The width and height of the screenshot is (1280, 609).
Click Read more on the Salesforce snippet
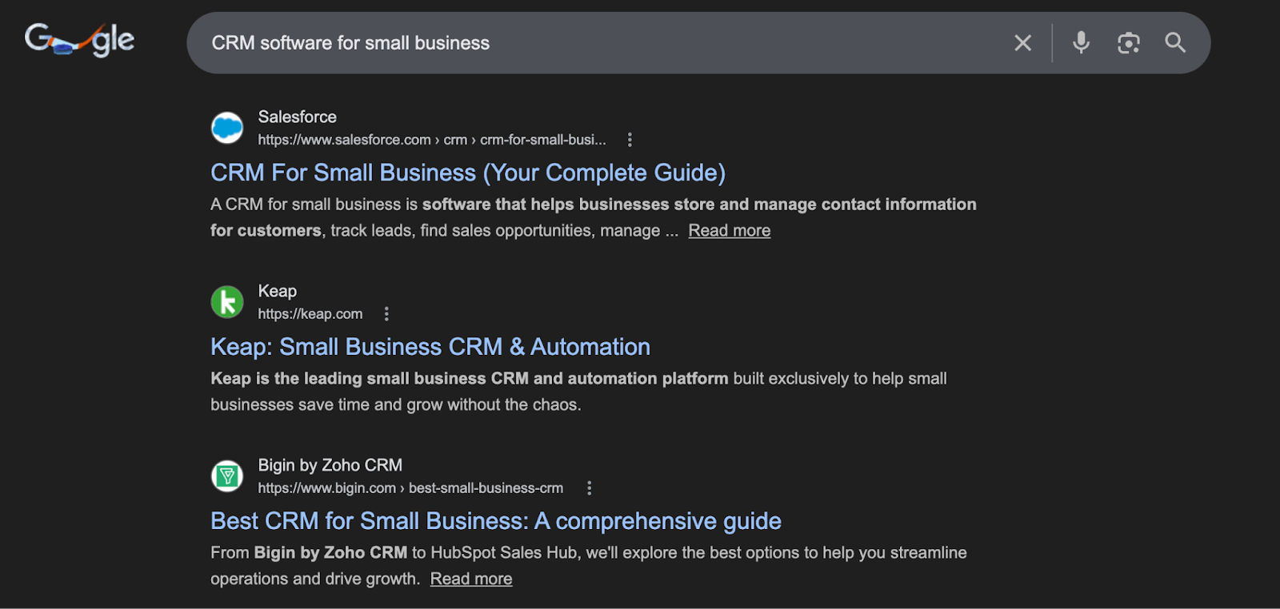730,230
